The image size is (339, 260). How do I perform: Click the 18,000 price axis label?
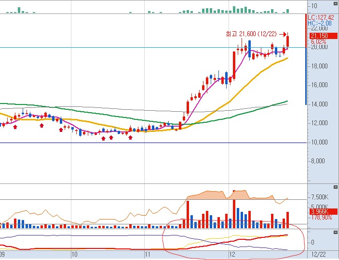click(319, 66)
